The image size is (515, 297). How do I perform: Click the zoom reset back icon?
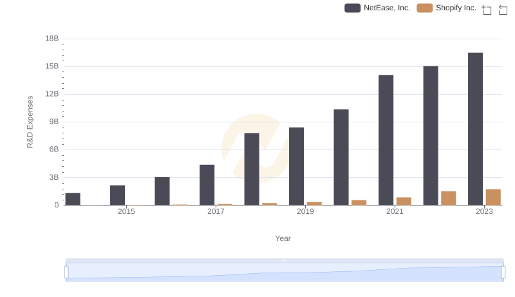tap(503, 10)
